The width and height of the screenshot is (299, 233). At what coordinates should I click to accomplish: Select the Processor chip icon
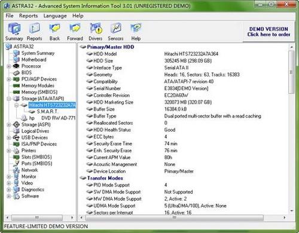pyautogui.click(x=16, y=66)
